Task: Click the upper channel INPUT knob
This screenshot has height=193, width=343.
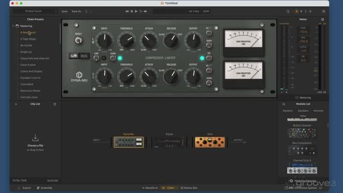Action: (x=105, y=40)
